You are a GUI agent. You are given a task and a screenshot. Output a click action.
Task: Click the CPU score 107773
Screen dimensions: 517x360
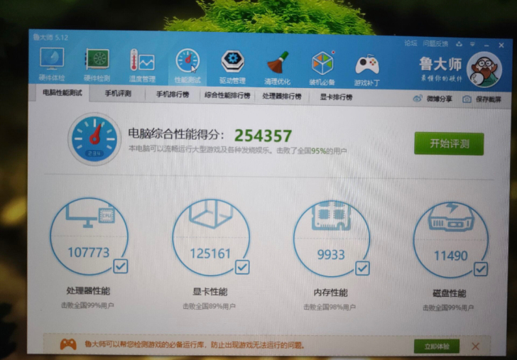(88, 253)
